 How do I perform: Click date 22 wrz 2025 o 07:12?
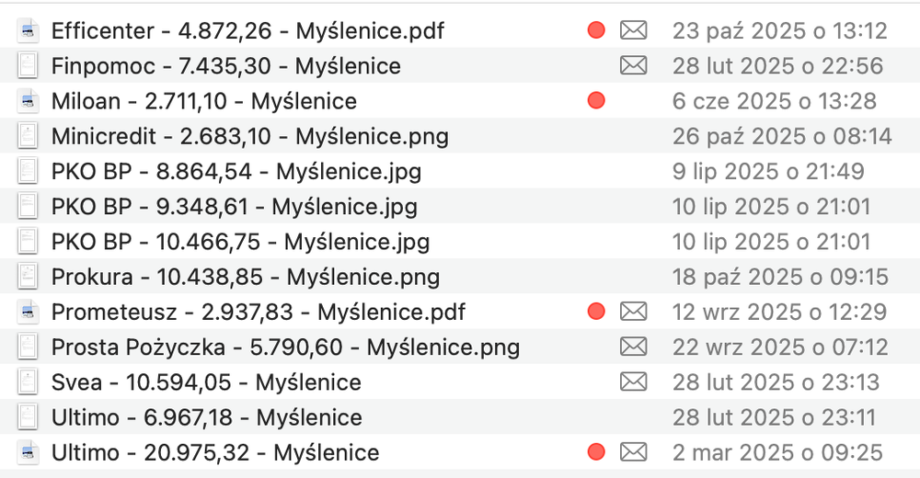tap(780, 347)
